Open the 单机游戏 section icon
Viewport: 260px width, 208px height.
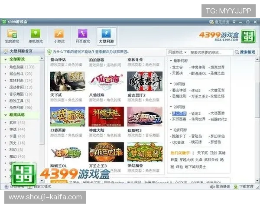[x=36, y=33]
